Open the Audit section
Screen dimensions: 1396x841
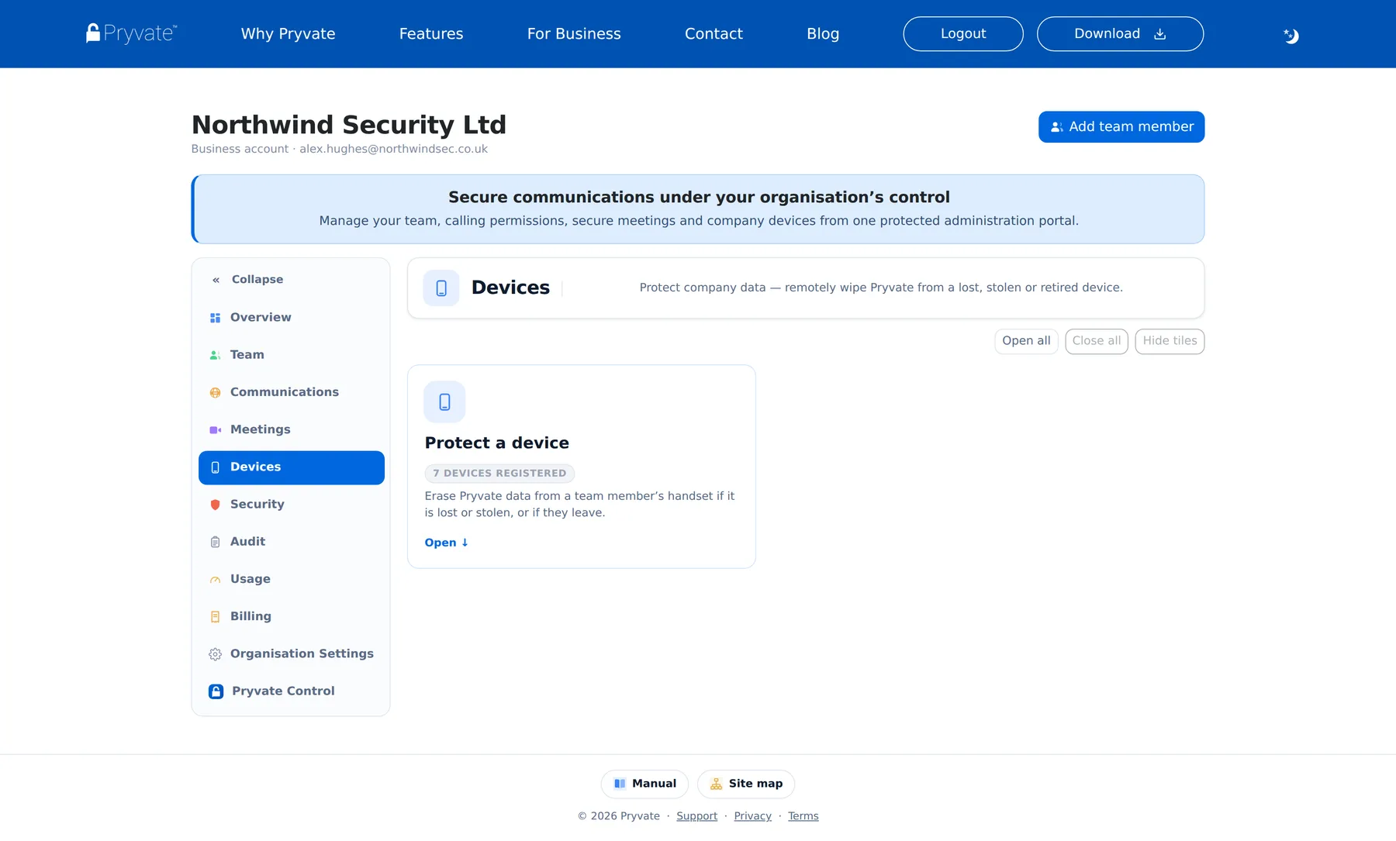coord(292,542)
